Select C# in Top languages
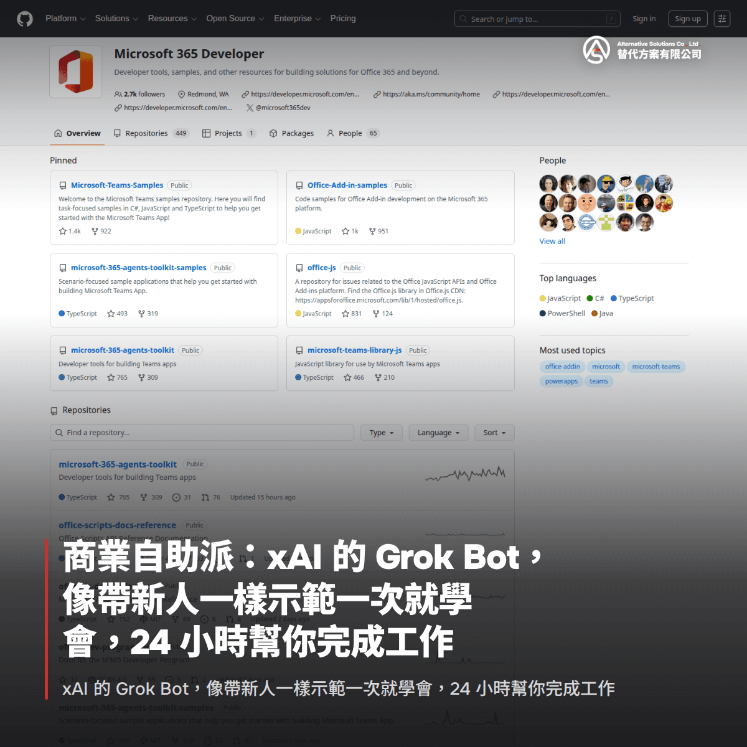747x747 pixels. (596, 298)
